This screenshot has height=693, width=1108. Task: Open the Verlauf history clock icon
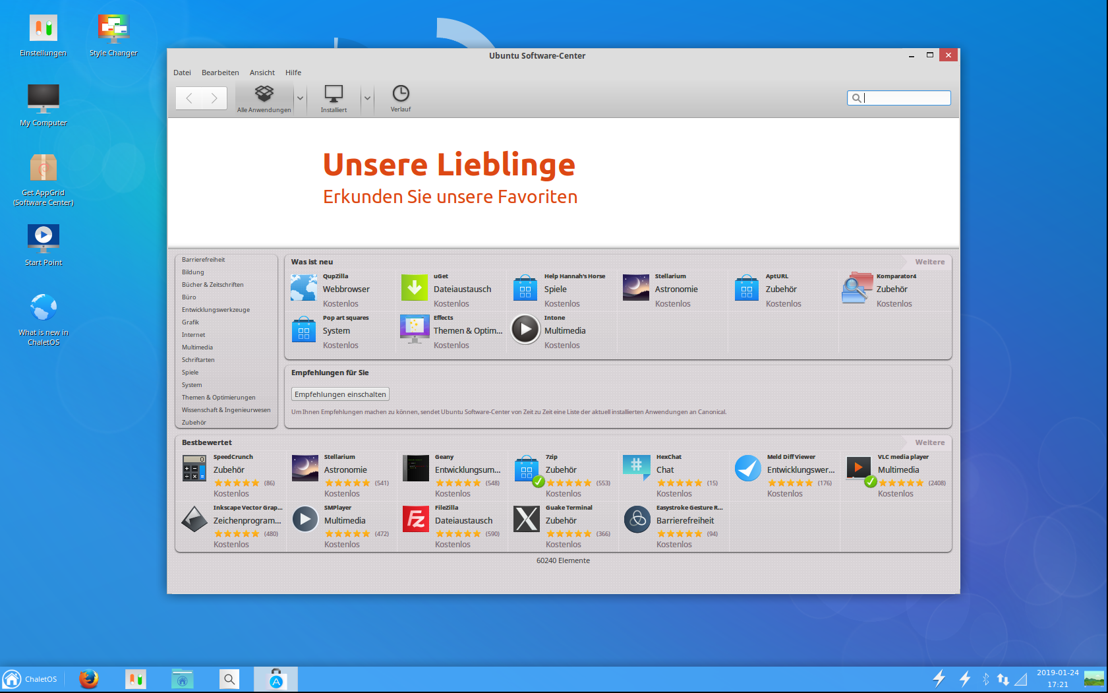pos(400,94)
